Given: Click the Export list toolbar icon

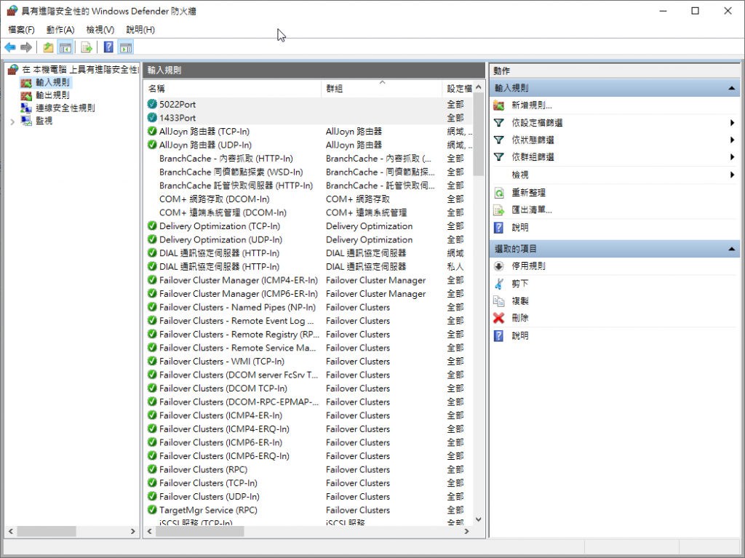Looking at the screenshot, I should pyautogui.click(x=86, y=47).
